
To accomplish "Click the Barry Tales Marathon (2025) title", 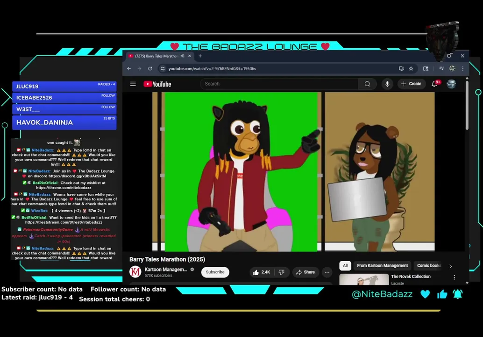I will tap(167, 259).
